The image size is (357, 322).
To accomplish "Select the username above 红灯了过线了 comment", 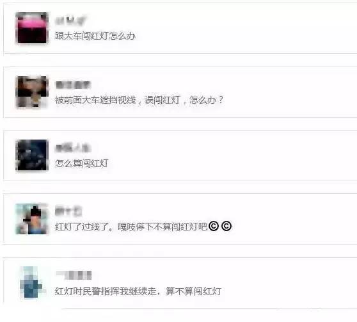I will pos(68,211).
